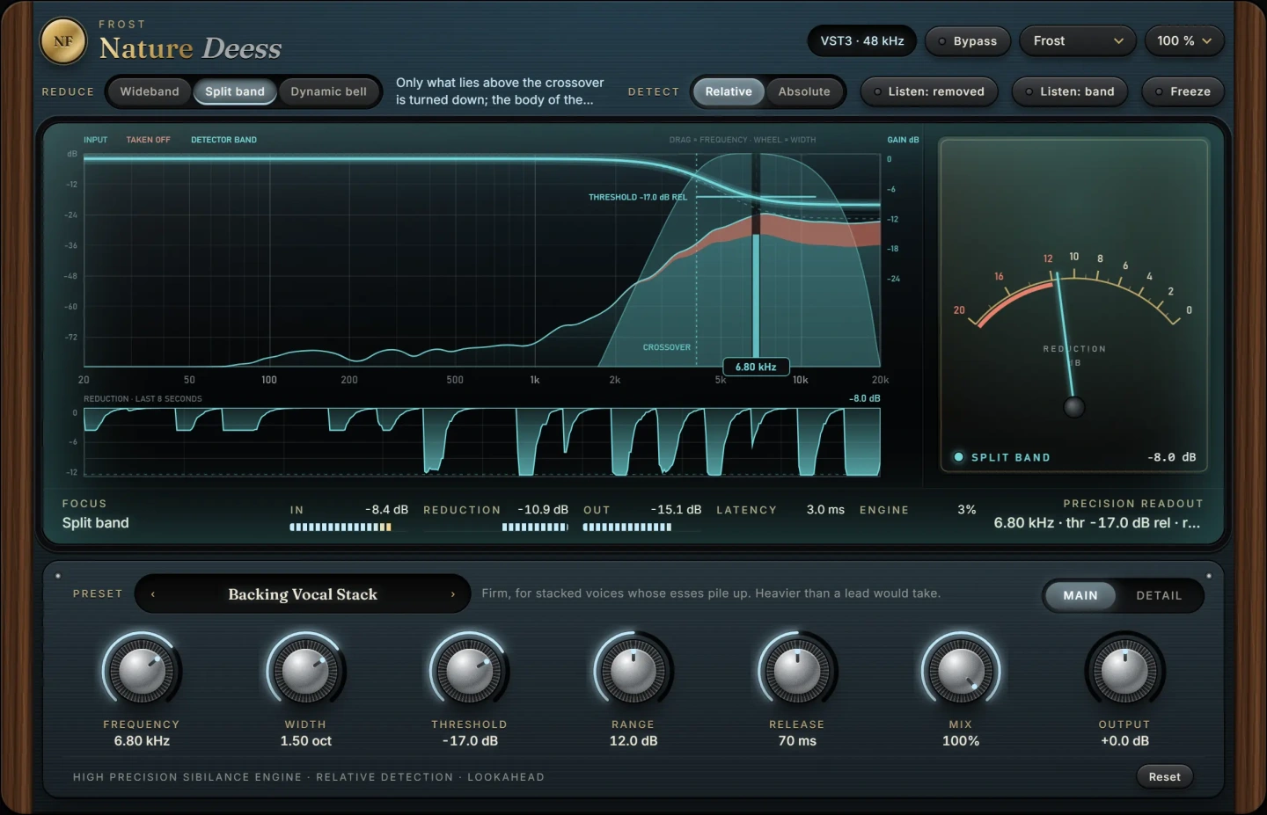This screenshot has height=815, width=1267.
Task: Click the Release knob
Action: point(797,672)
